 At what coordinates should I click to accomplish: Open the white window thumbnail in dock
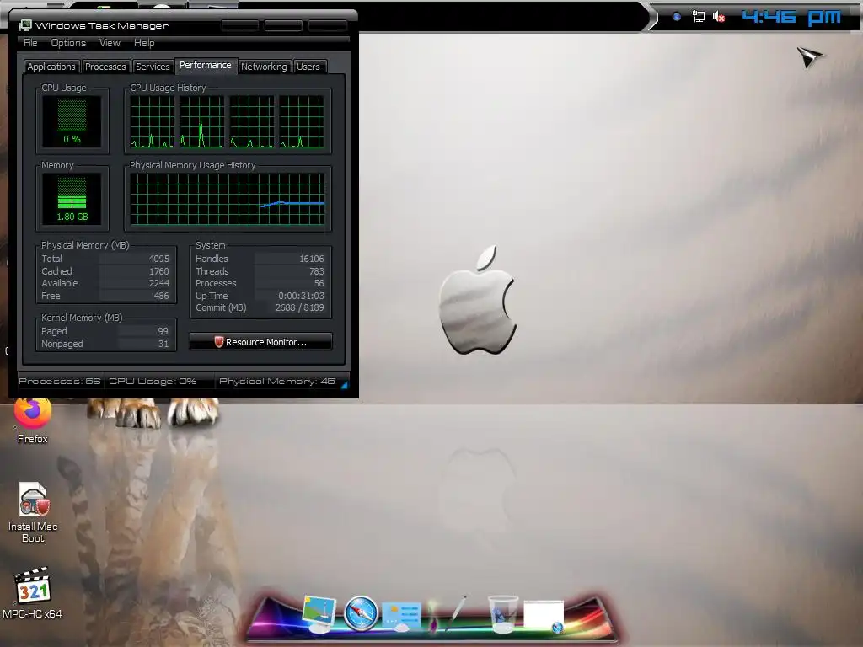(x=544, y=616)
